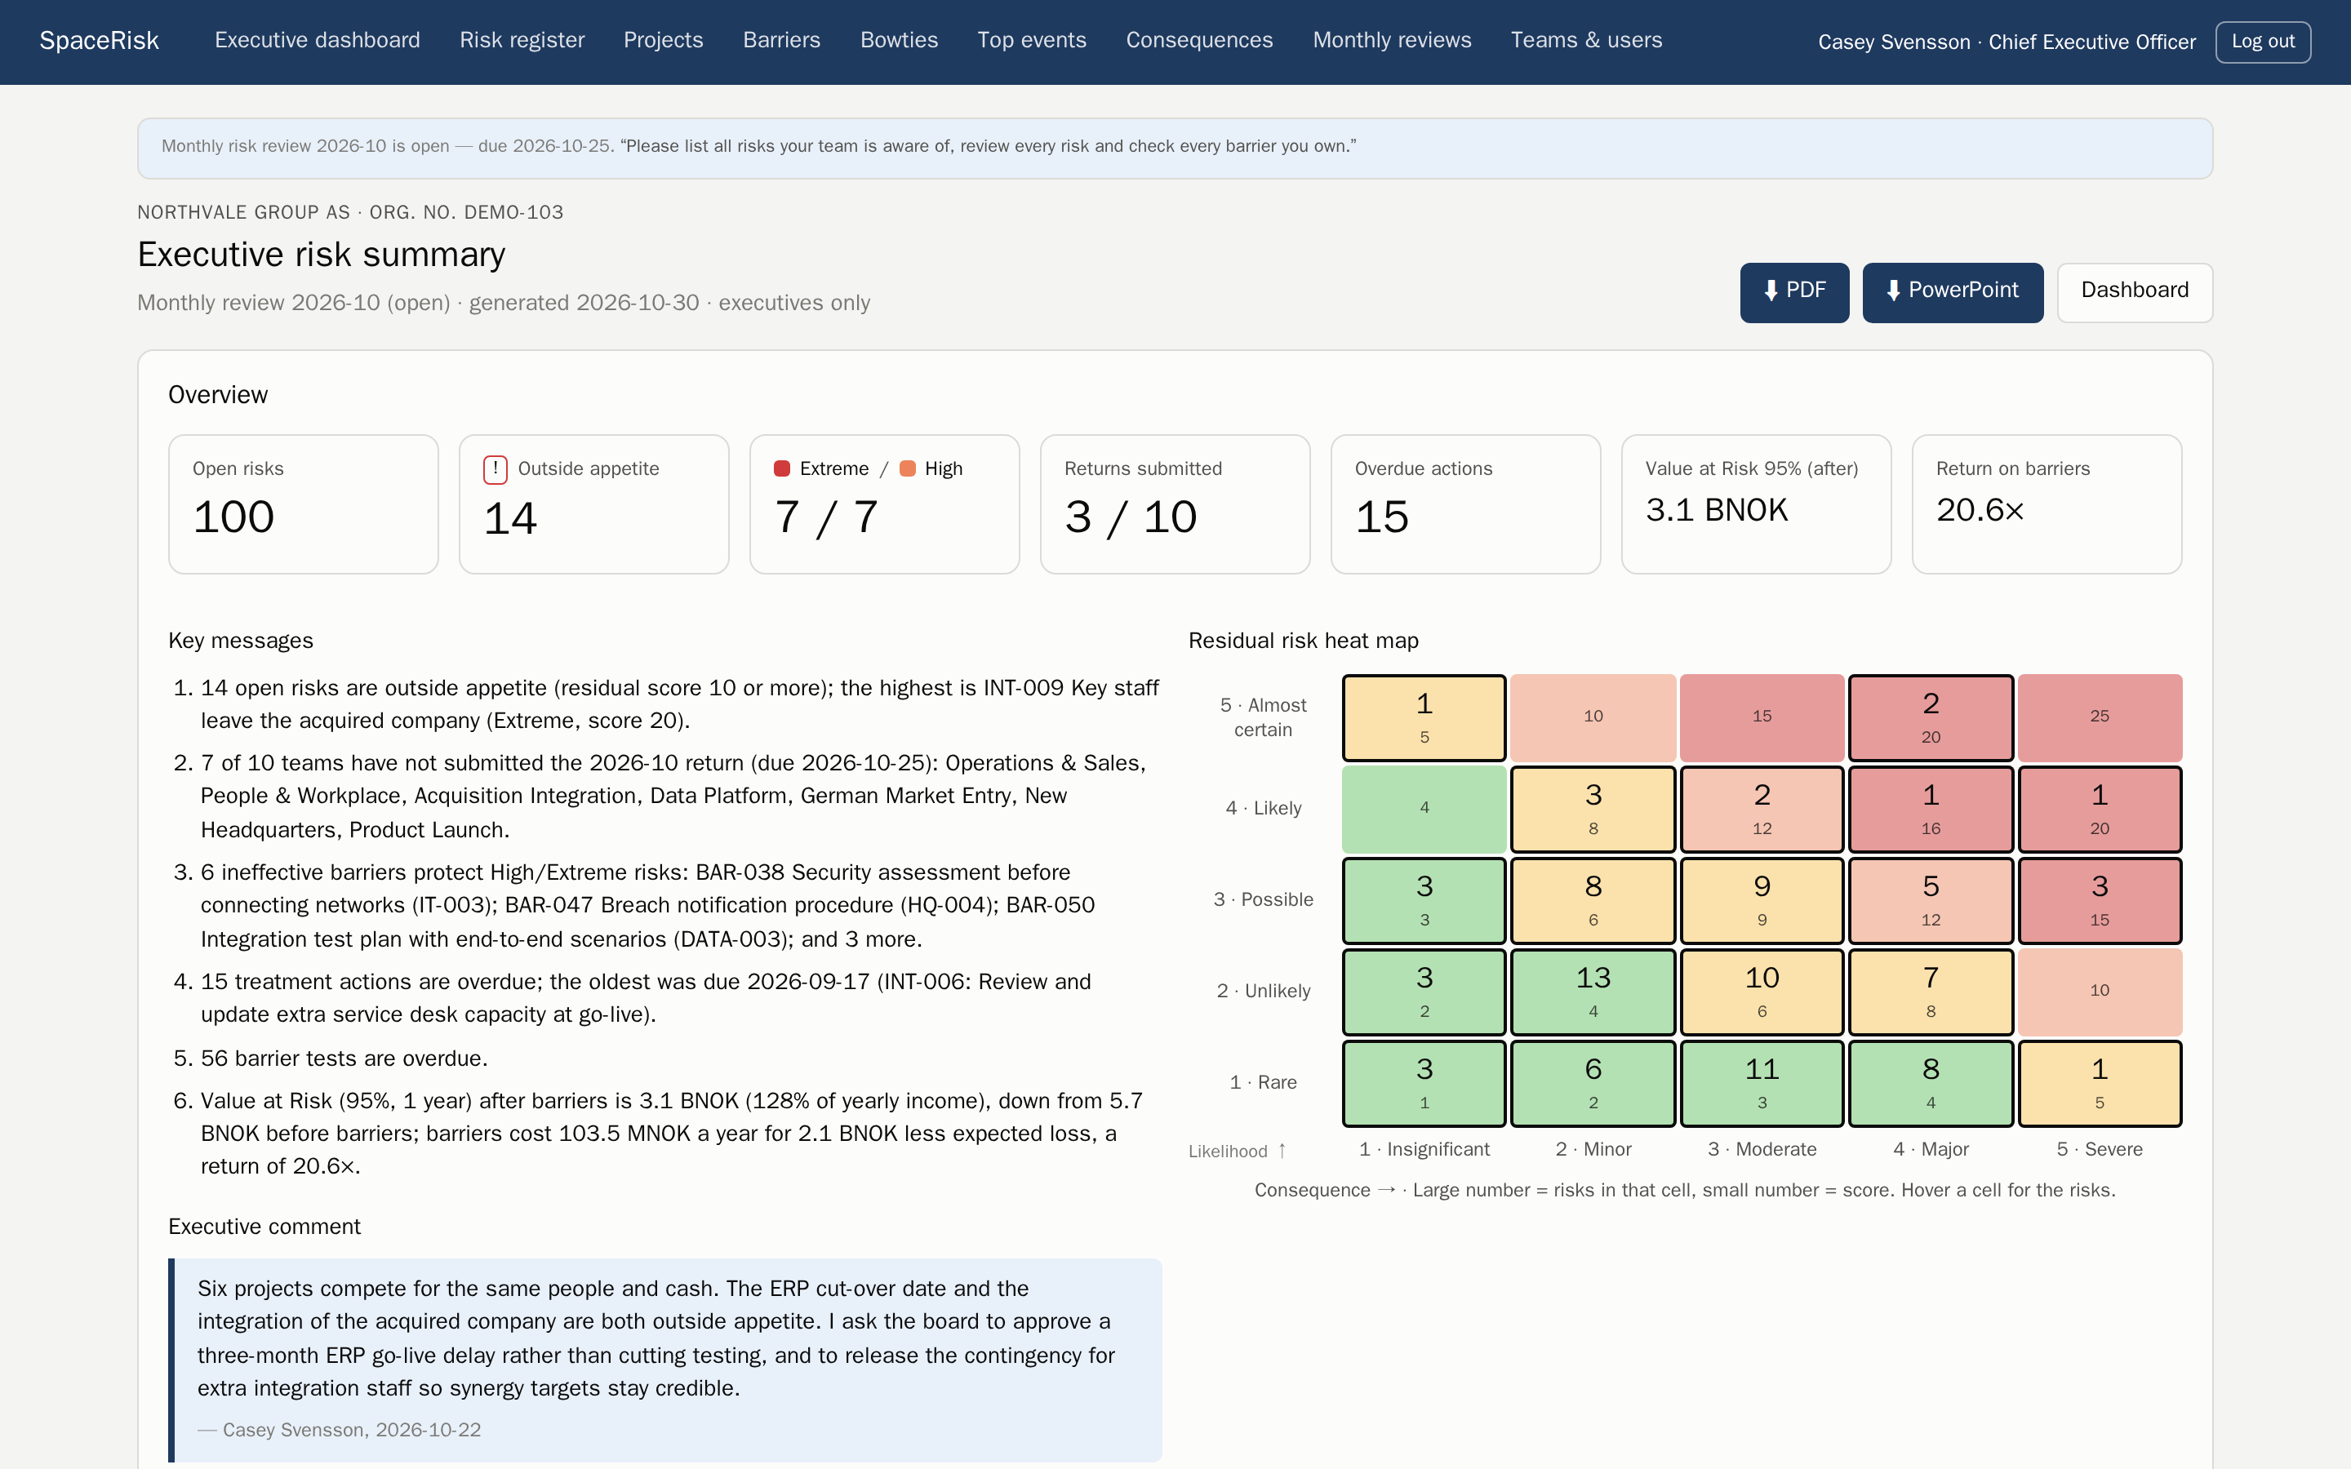The height and width of the screenshot is (1469, 2351).
Task: Open the Risk register page
Action: click(x=522, y=41)
